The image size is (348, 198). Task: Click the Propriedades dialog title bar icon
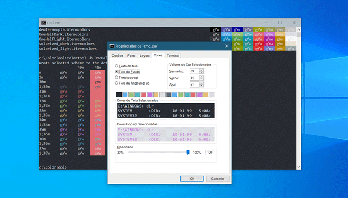[x=112, y=46]
